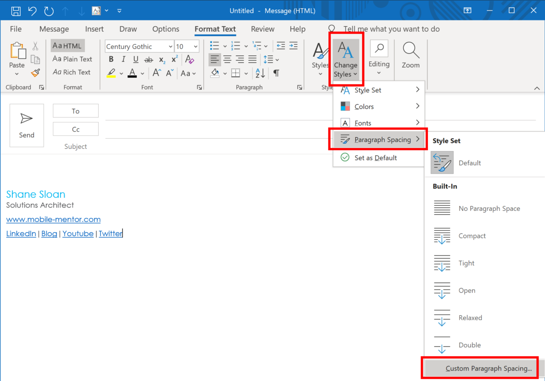The height and width of the screenshot is (381, 545).
Task: Switch to the Review ribbon tab
Action: pyautogui.click(x=263, y=29)
